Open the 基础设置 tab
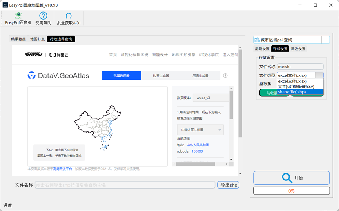 click(x=262, y=49)
